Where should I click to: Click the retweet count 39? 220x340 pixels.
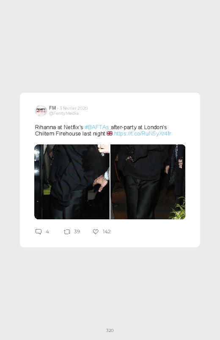77,232
